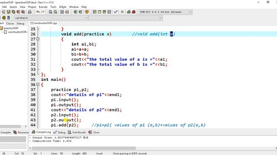This screenshot has width=277, height=155.
Task: Print the source using the printer icon
Action: click(x=30, y=12)
